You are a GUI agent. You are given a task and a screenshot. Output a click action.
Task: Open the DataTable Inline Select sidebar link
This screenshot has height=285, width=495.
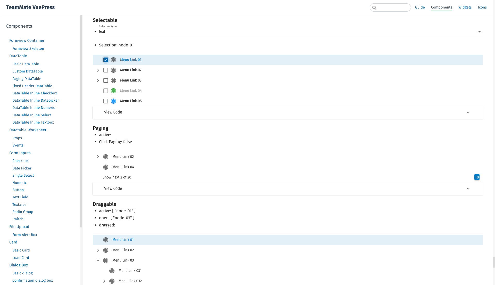point(32,115)
